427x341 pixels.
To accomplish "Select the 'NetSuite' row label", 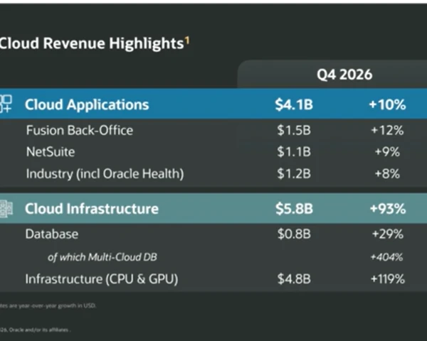I will pyautogui.click(x=51, y=152).
